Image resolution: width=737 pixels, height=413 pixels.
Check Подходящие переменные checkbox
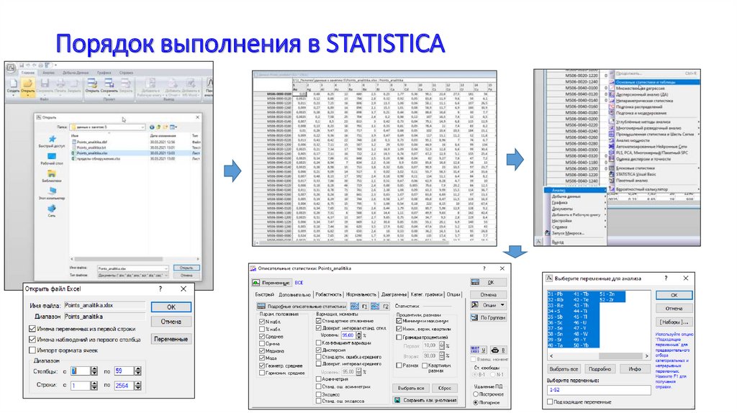(550, 401)
